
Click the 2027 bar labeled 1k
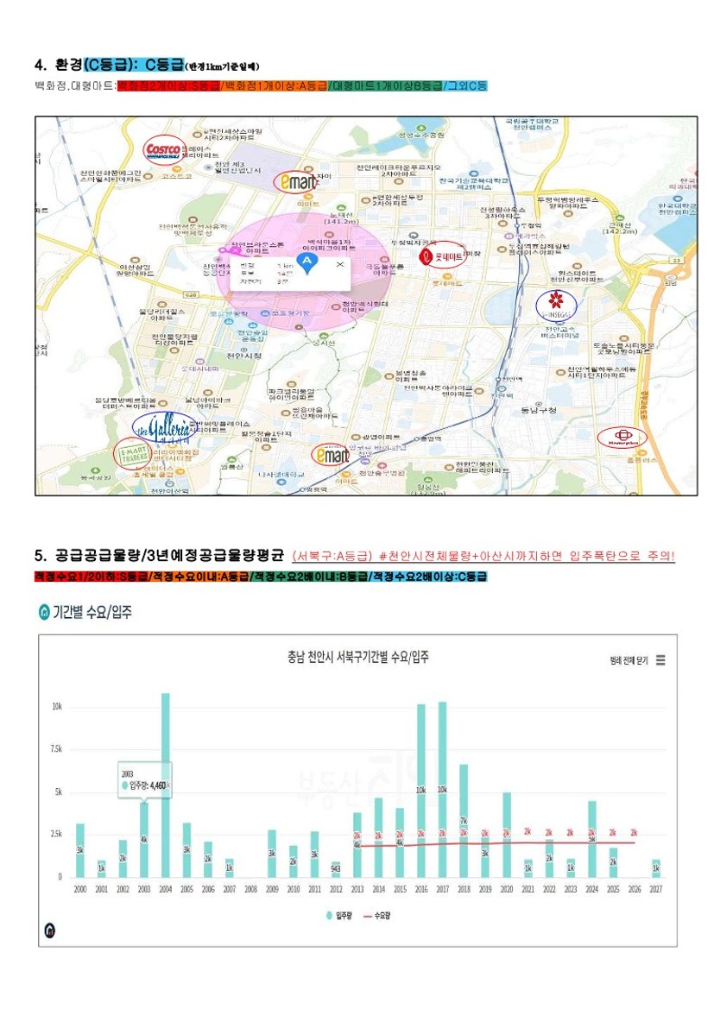tap(655, 868)
